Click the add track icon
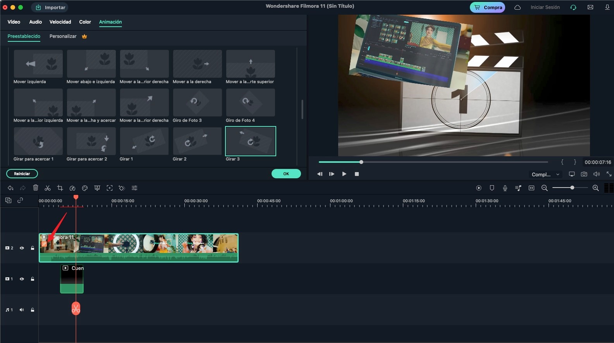The height and width of the screenshot is (343, 614). coord(8,200)
